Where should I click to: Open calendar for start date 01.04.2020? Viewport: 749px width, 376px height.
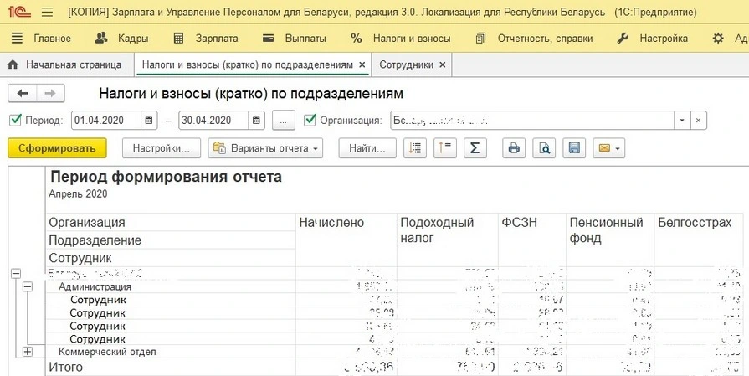(x=149, y=121)
